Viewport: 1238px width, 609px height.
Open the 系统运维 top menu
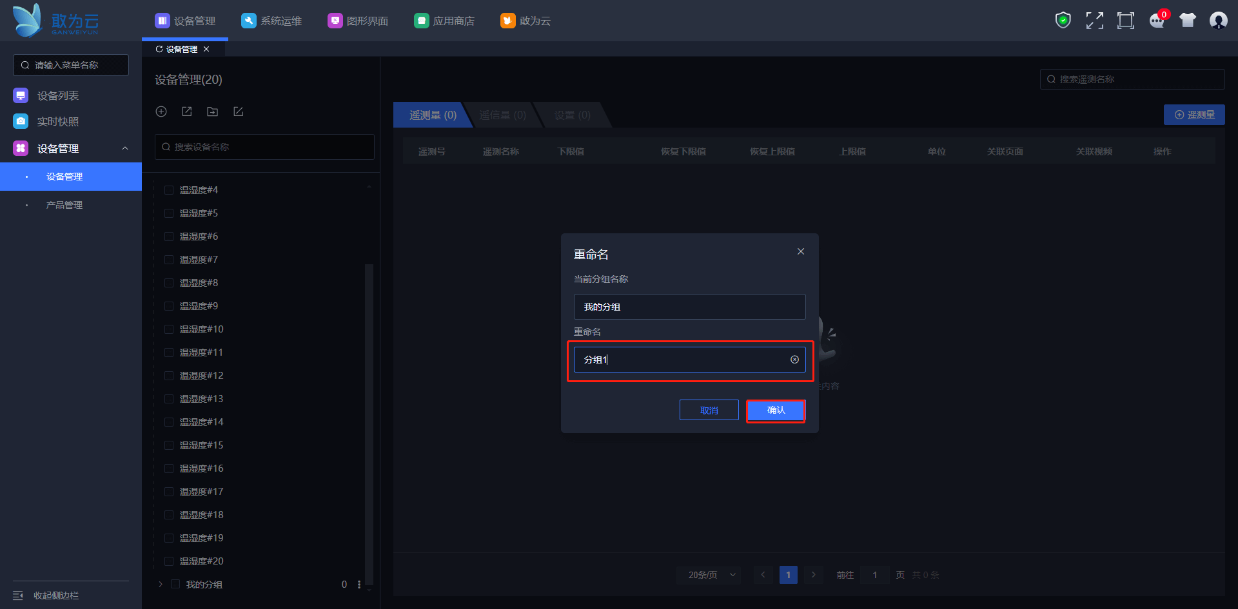[271, 21]
